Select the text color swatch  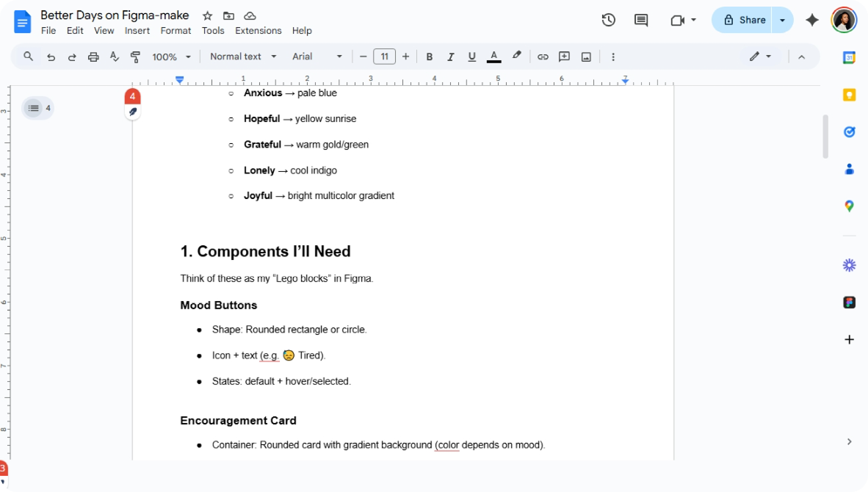(493, 56)
